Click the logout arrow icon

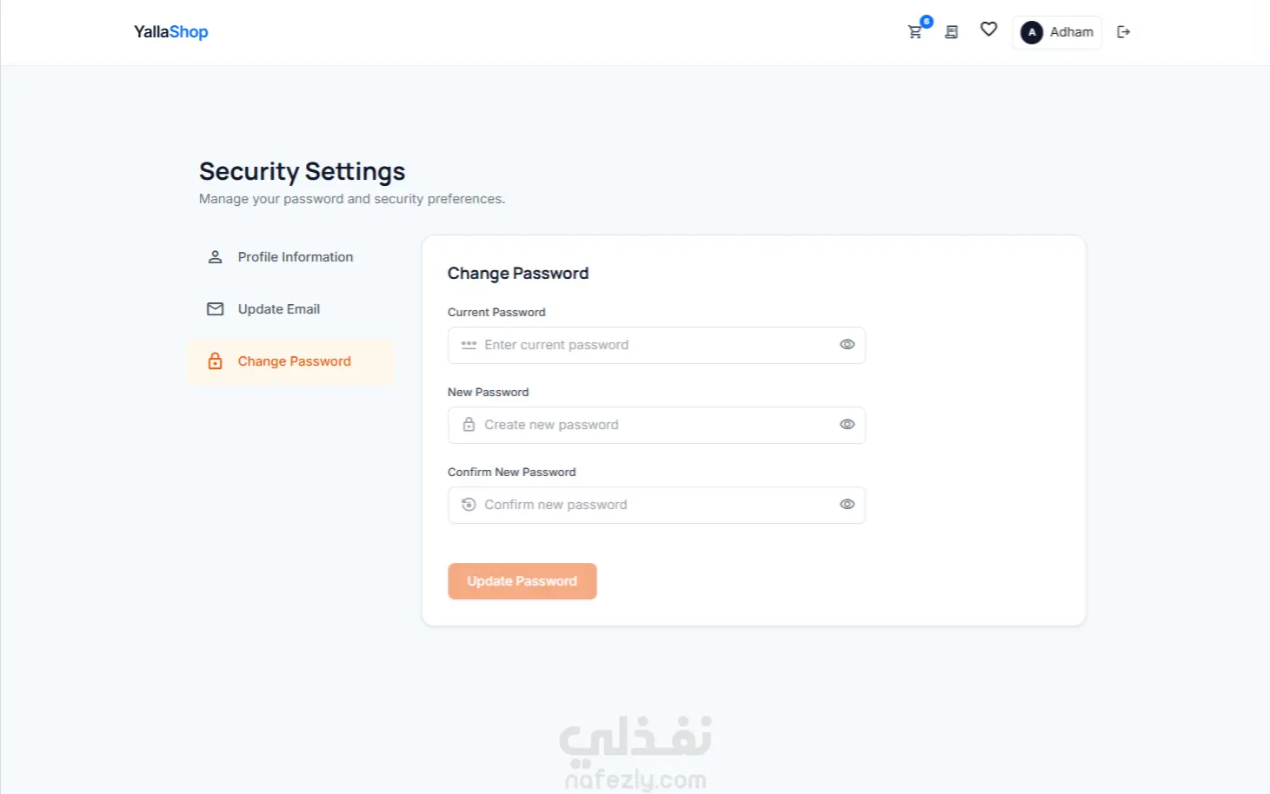tap(1123, 32)
